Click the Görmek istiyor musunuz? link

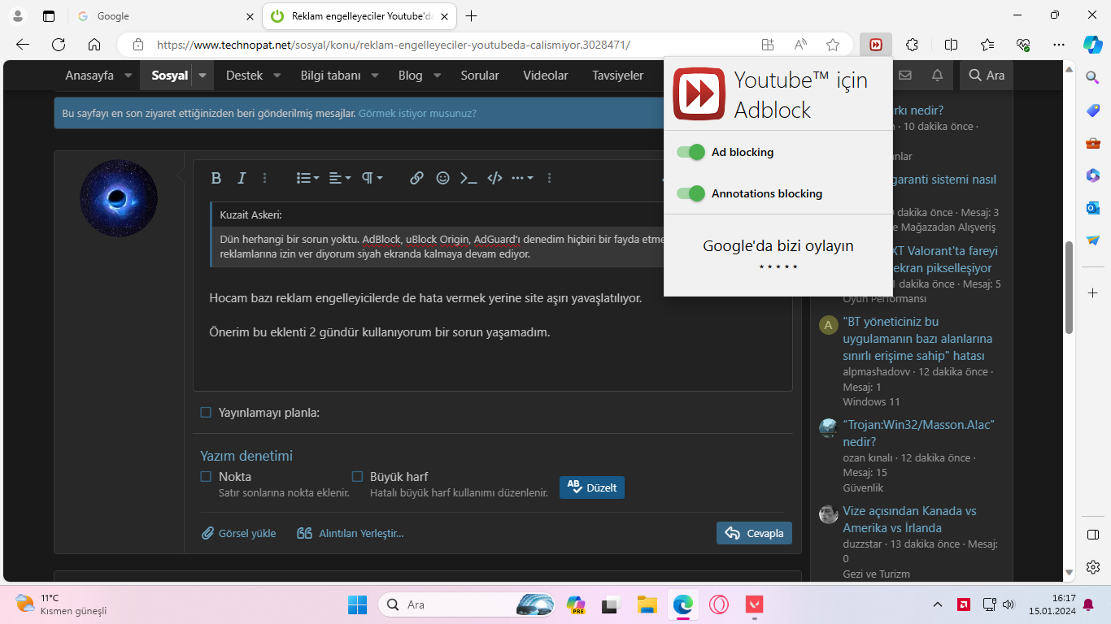tap(417, 114)
